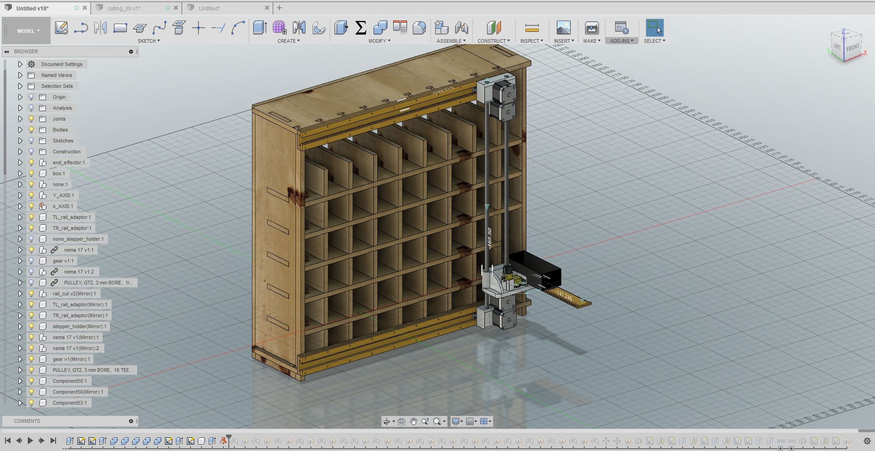The image size is (875, 451).
Task: Open the Insert image icon
Action: click(563, 28)
